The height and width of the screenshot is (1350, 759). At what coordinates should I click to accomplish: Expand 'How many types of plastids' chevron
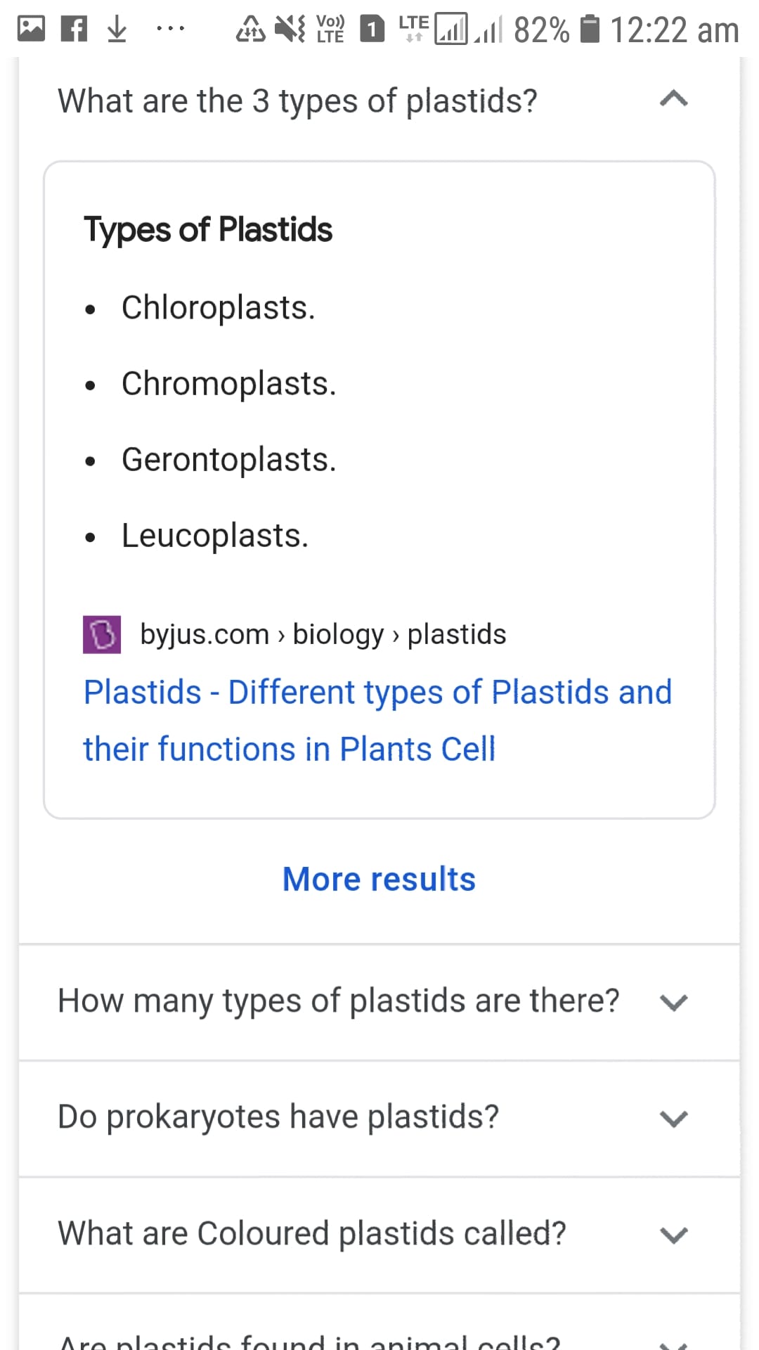tap(673, 1002)
